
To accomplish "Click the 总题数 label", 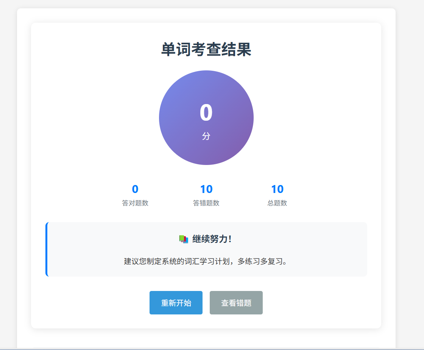I will (277, 203).
